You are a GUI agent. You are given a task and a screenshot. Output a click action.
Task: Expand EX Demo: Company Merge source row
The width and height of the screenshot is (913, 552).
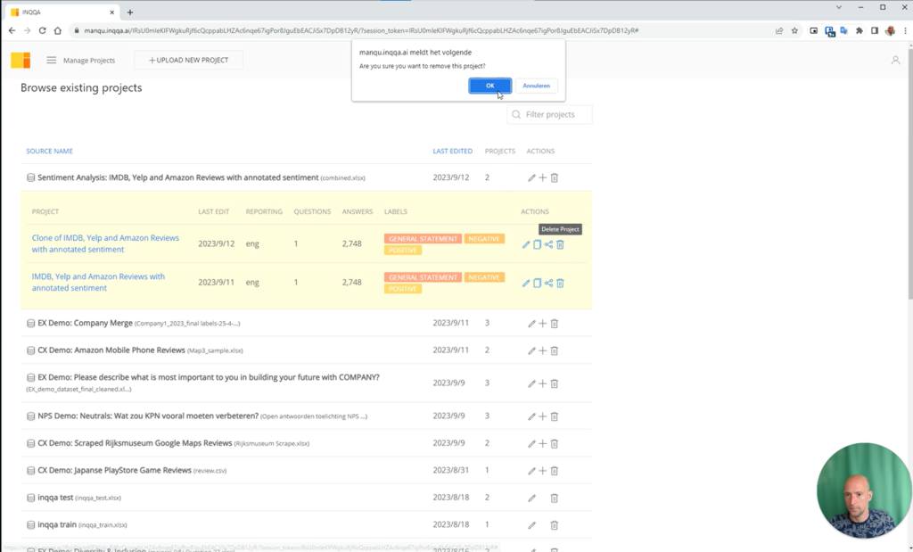click(307, 323)
